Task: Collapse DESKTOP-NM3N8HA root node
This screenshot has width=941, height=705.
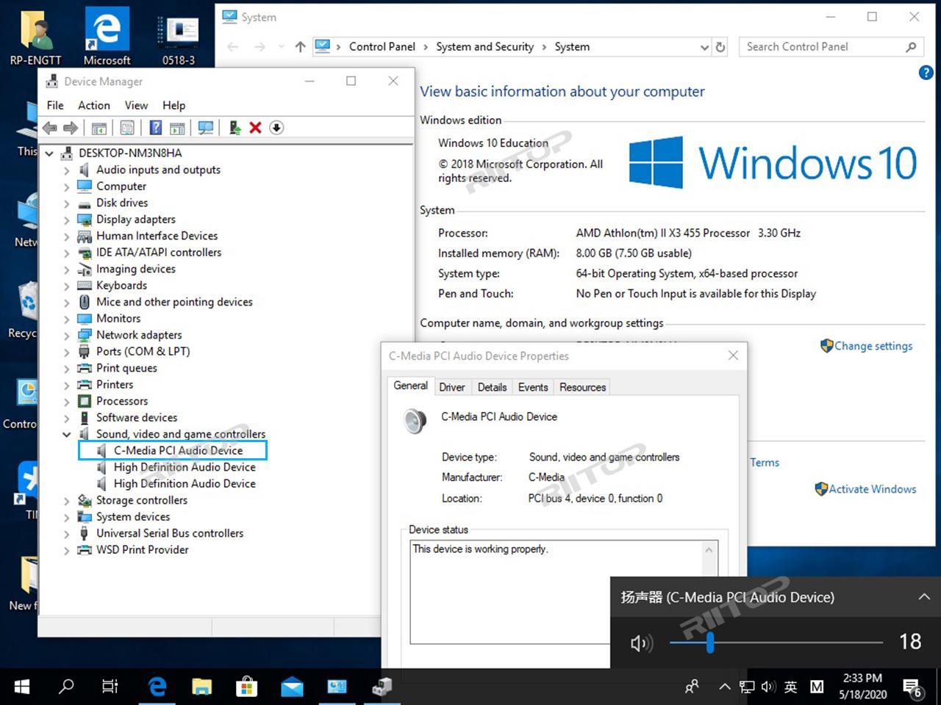Action: pyautogui.click(x=49, y=153)
